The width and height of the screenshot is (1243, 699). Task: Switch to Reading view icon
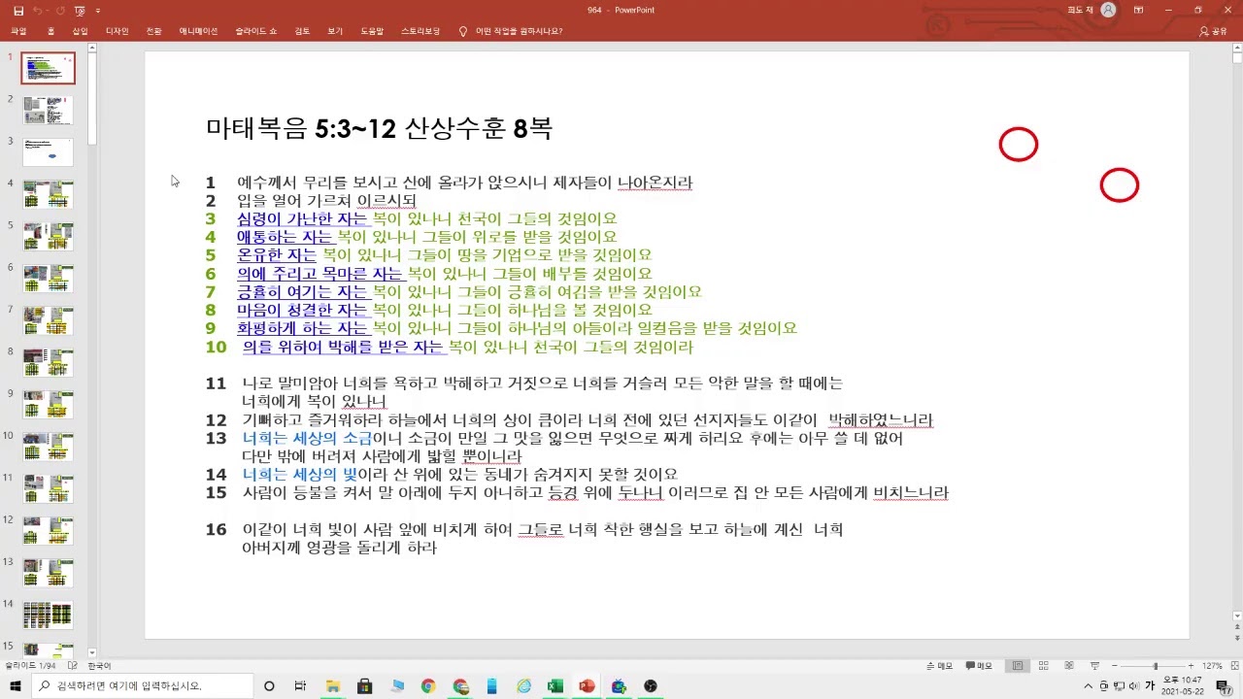1069,666
